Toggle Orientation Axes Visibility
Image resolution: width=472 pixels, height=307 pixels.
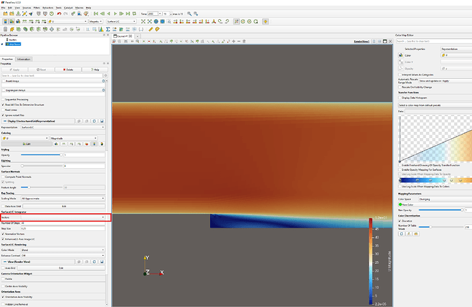click(3, 297)
